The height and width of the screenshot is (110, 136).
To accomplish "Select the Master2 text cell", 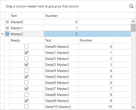I will click(27, 34).
